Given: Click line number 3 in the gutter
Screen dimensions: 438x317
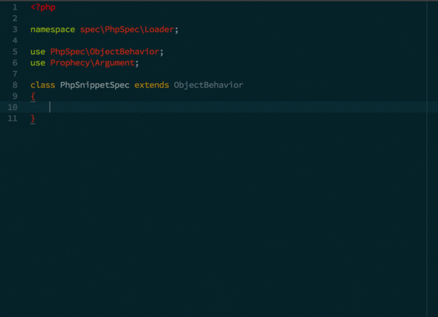Looking at the screenshot, I should (15, 30).
